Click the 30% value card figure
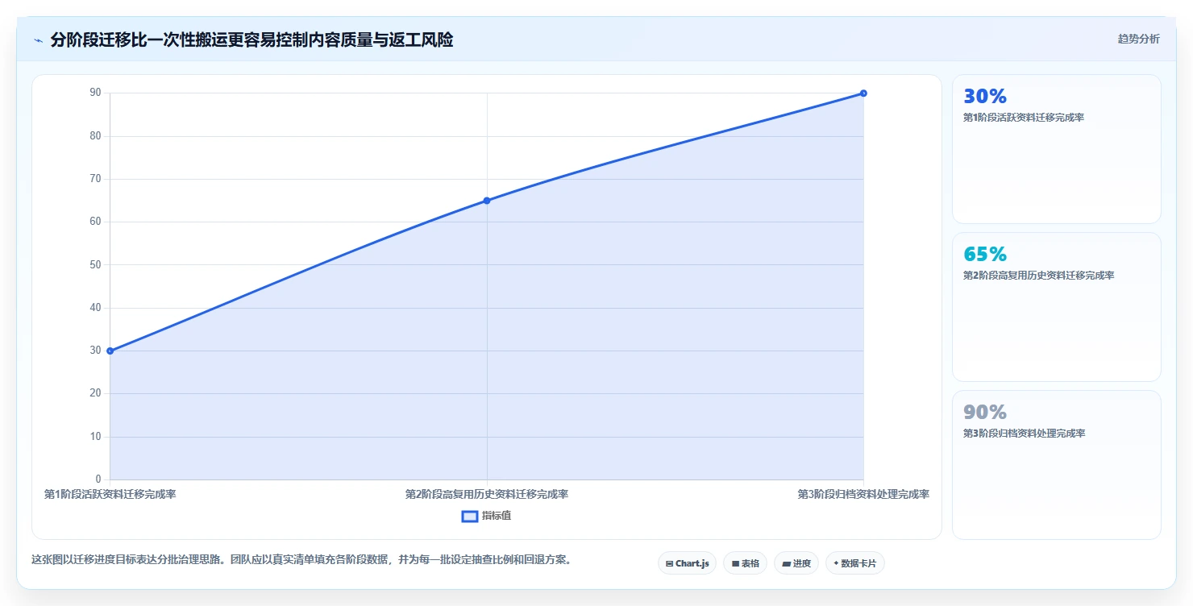Image resolution: width=1193 pixels, height=606 pixels. coord(985,97)
